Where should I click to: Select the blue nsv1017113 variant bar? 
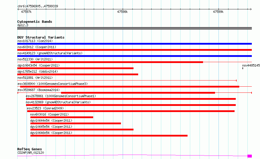tap(134, 44)
